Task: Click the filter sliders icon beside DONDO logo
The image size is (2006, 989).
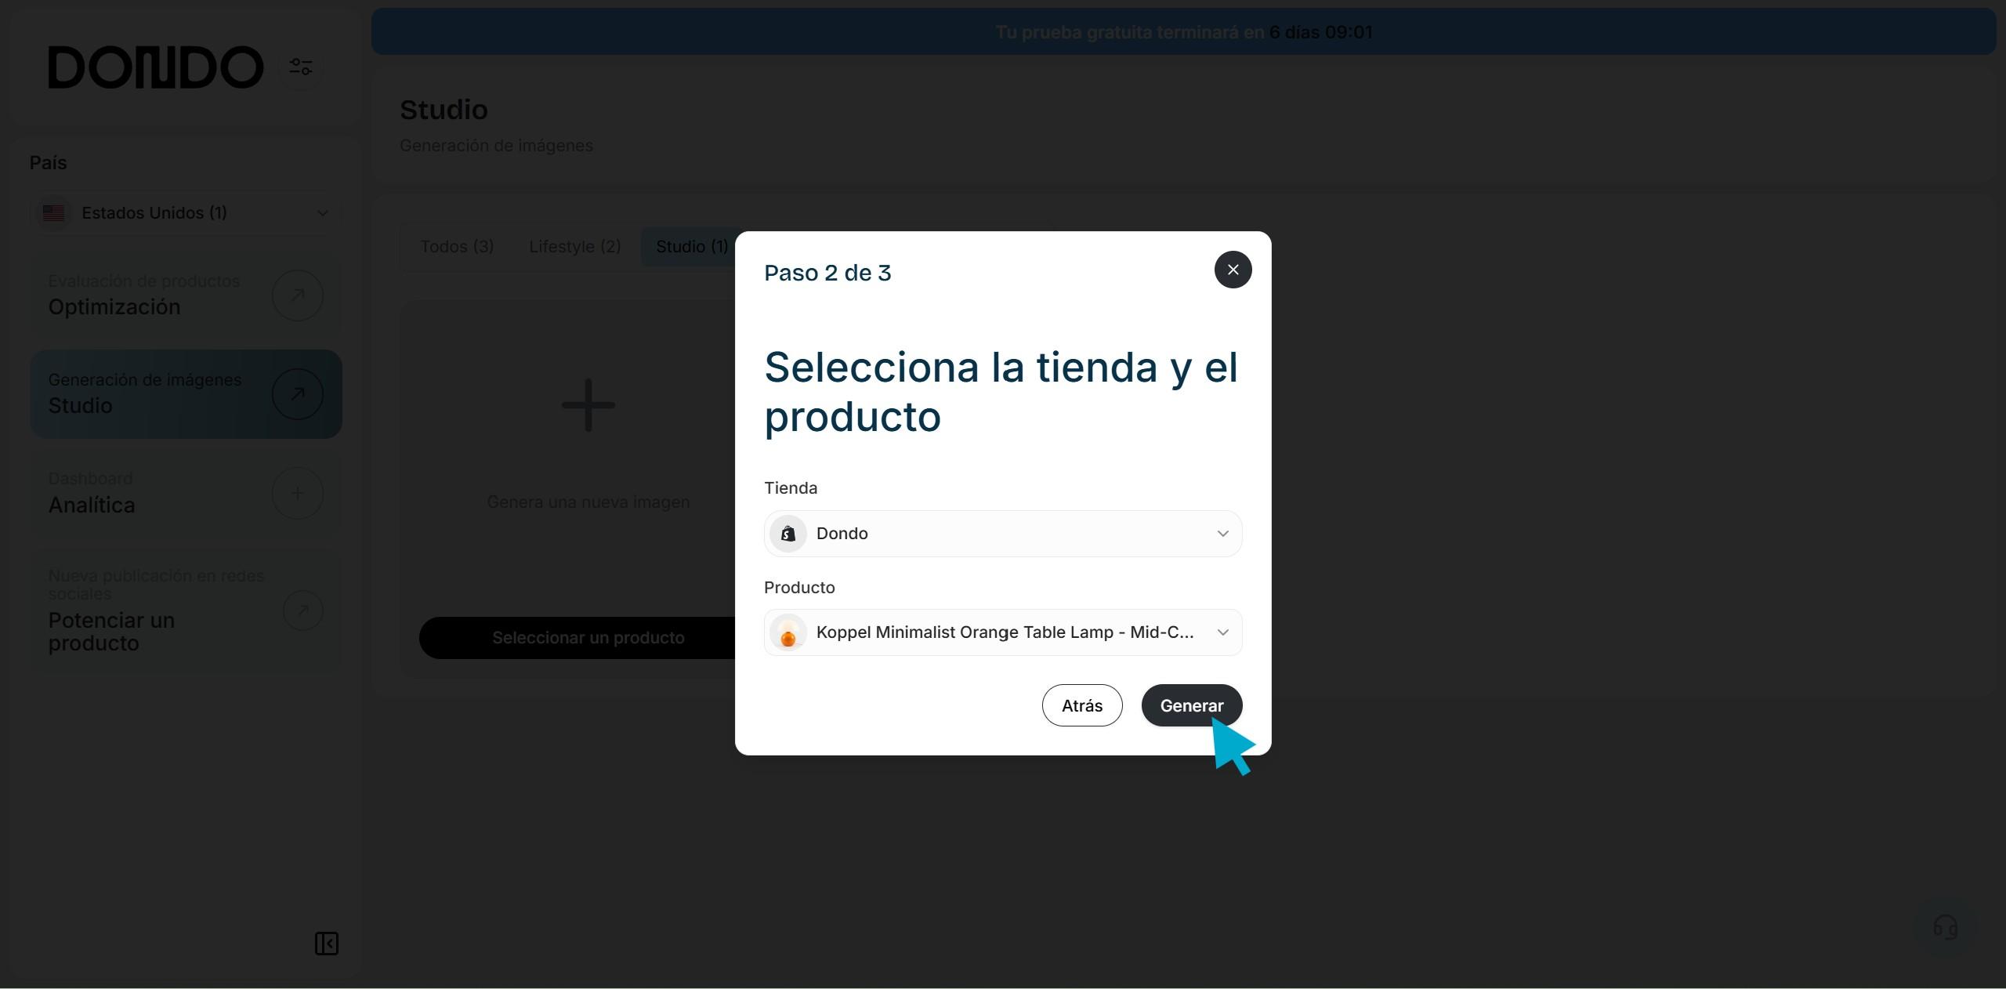Action: pyautogui.click(x=301, y=67)
